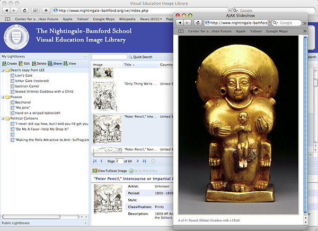Click reload button in main browser window

pyautogui.click(x=24, y=11)
